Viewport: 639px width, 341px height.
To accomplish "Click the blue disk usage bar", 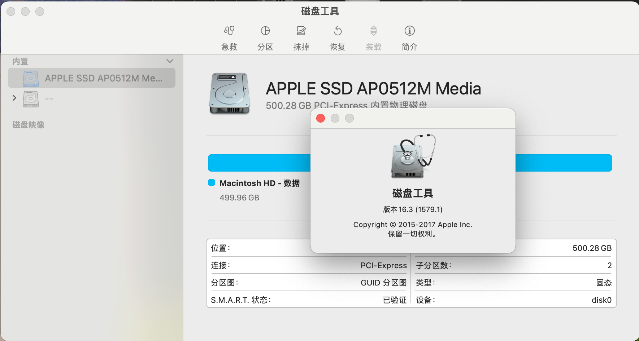I will 258,163.
